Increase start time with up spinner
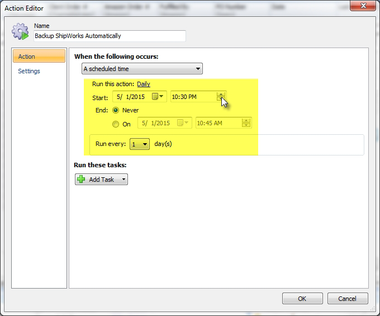This screenshot has height=316, width=380. click(221, 94)
